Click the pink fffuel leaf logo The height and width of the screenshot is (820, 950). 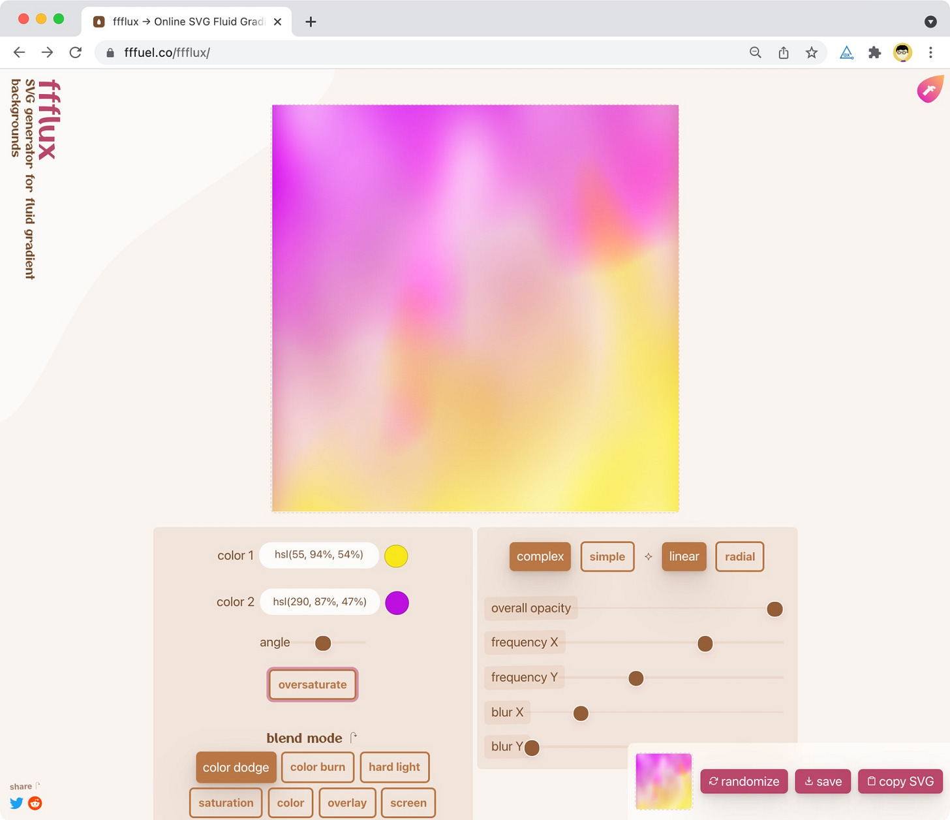click(930, 89)
